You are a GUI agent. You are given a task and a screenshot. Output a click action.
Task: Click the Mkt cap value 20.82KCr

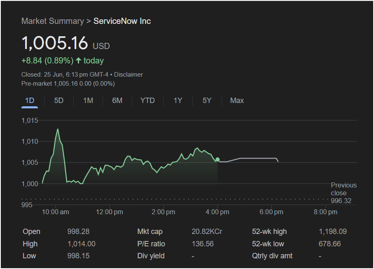(207, 232)
